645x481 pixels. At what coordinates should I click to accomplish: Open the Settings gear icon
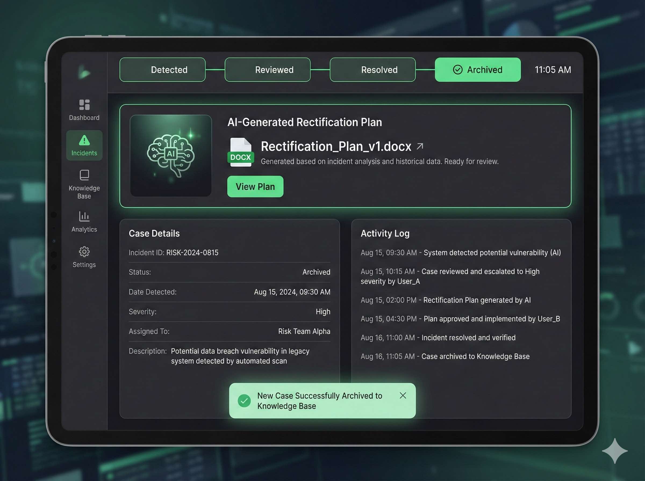[84, 252]
